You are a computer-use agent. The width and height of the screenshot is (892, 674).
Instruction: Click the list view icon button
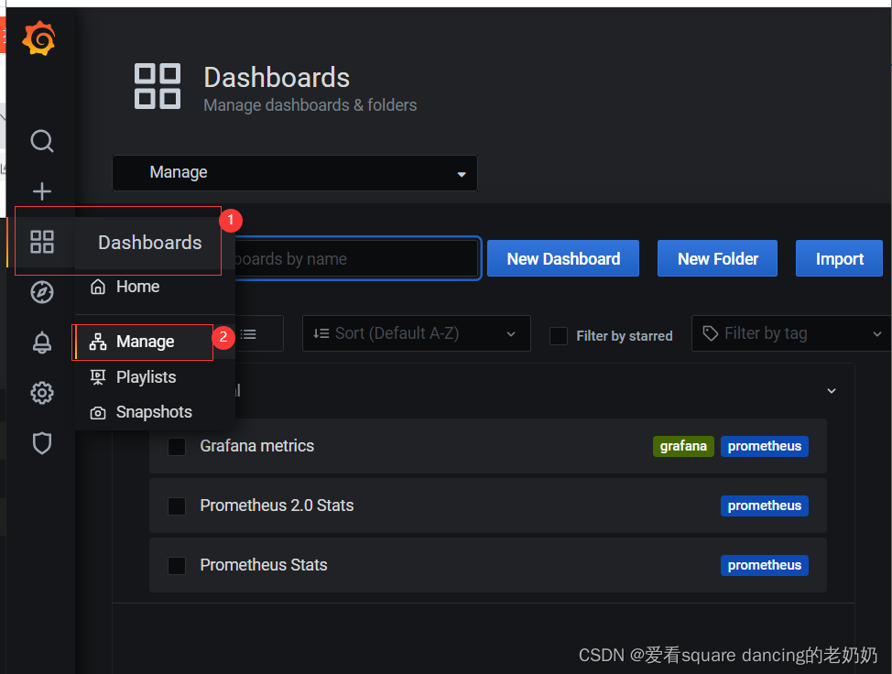click(x=248, y=334)
